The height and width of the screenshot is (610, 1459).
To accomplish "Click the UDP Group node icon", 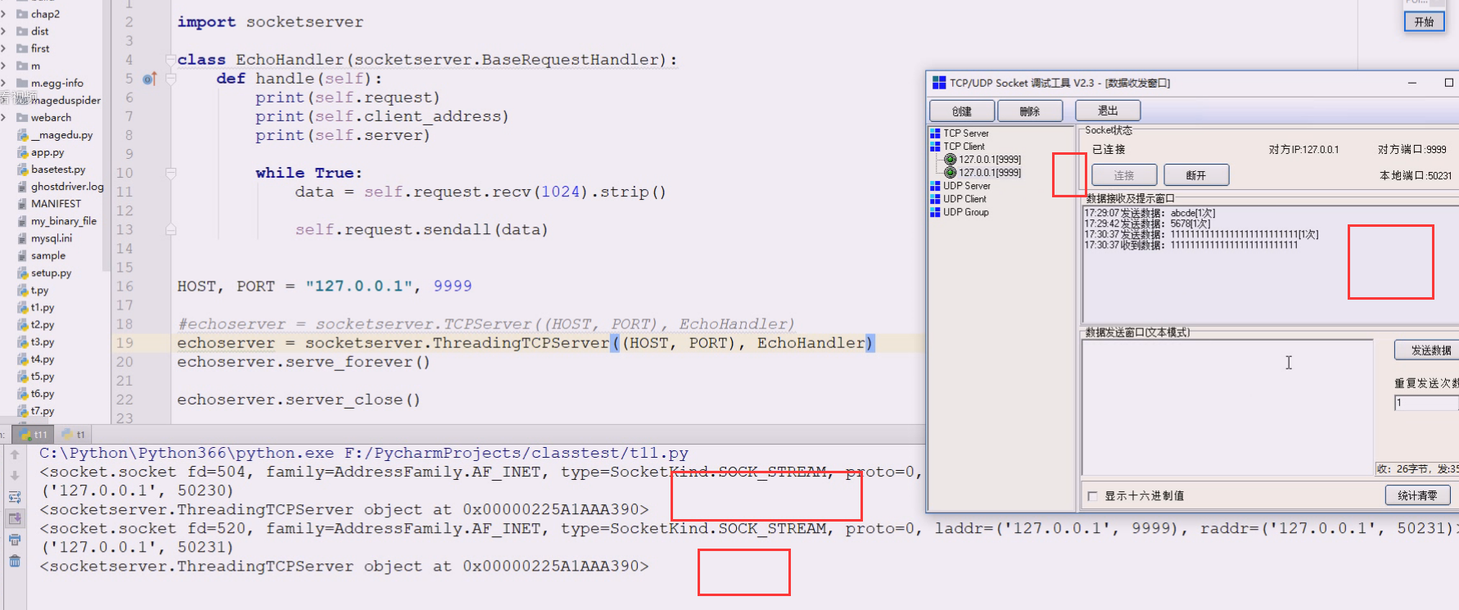I will [x=935, y=212].
